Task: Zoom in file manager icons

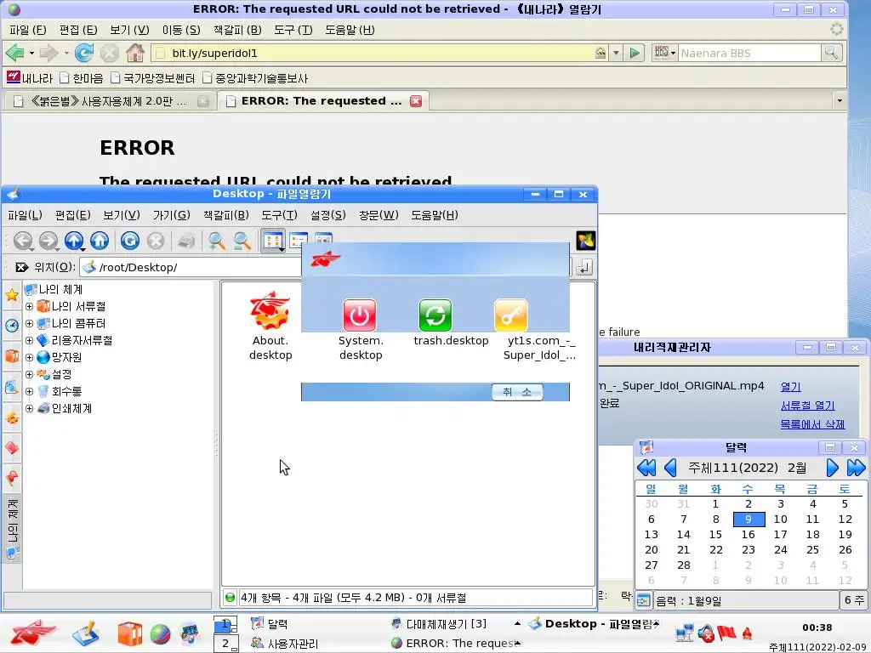Action: [216, 241]
